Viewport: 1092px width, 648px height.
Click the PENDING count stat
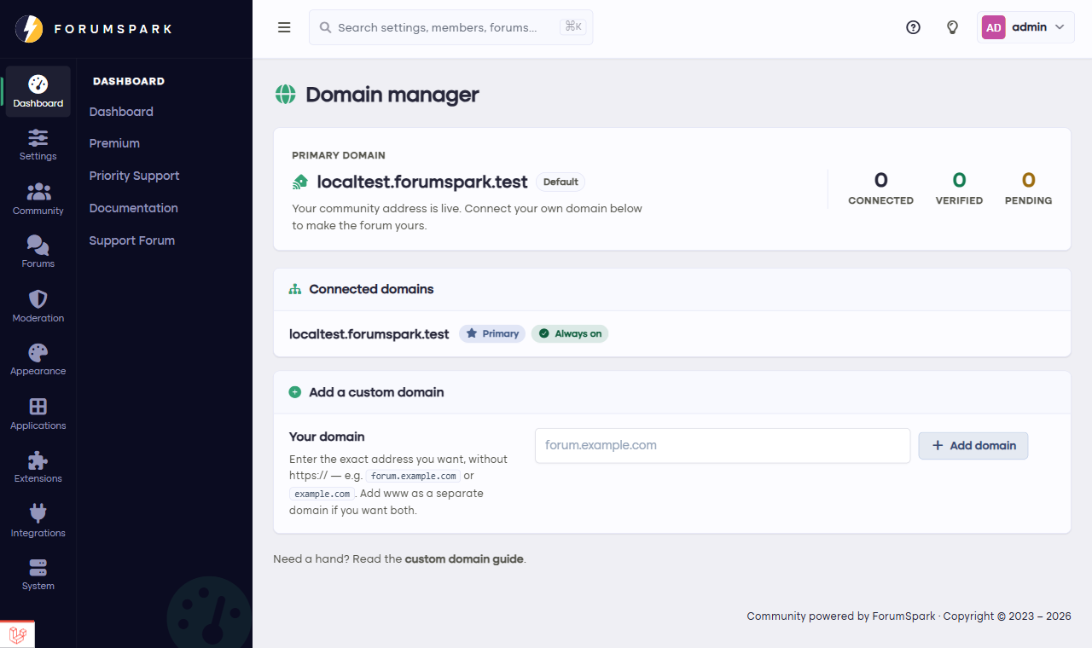[1028, 188]
